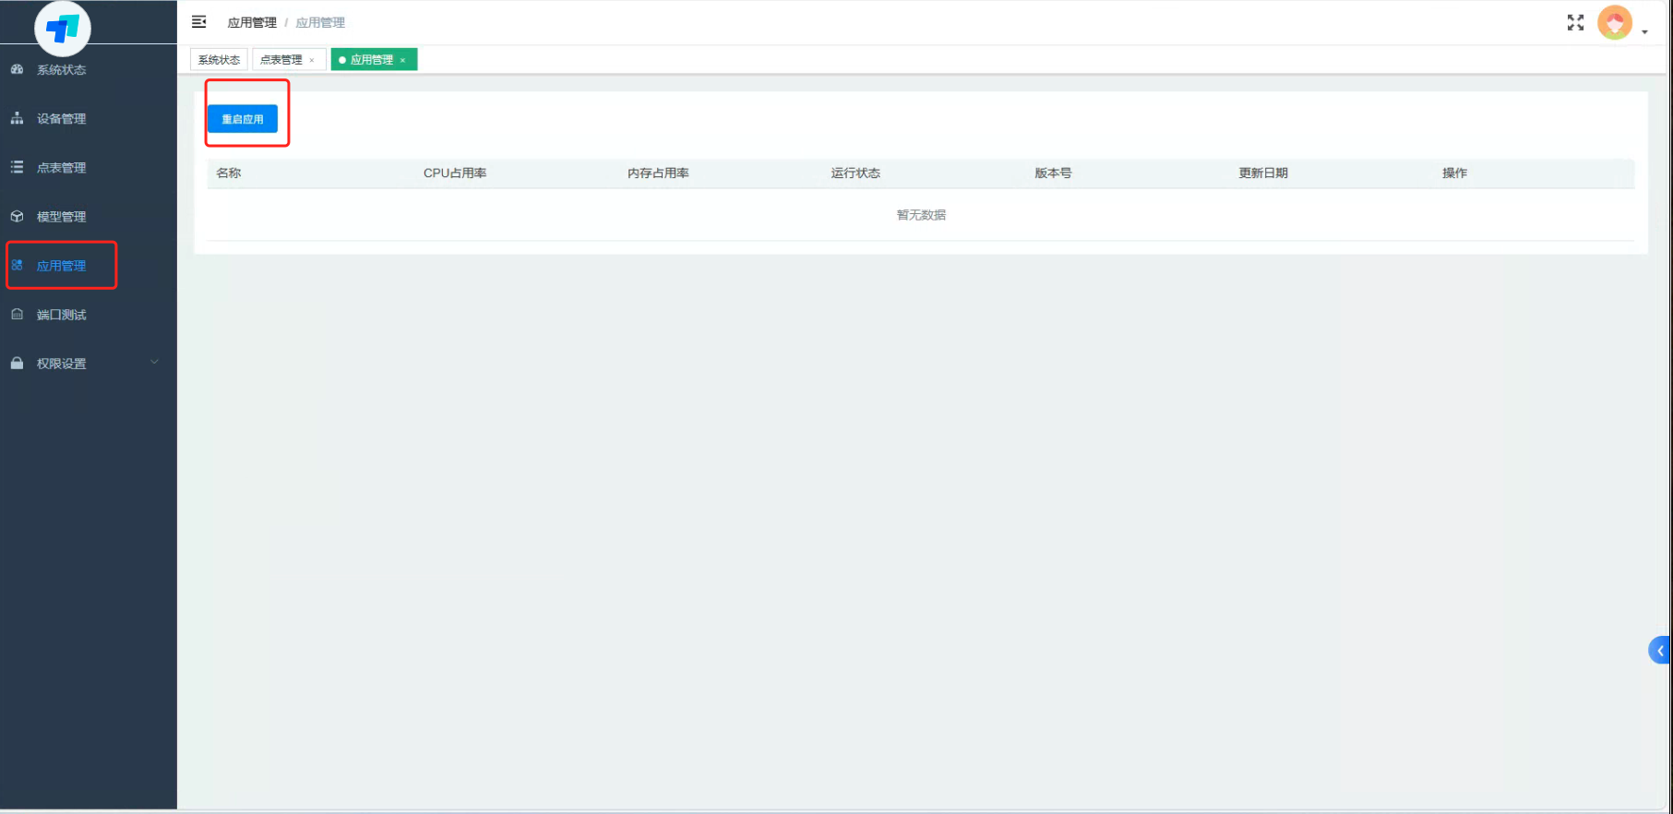Click the dashboard icon beside 系统状态
1673x814 pixels.
(17, 69)
